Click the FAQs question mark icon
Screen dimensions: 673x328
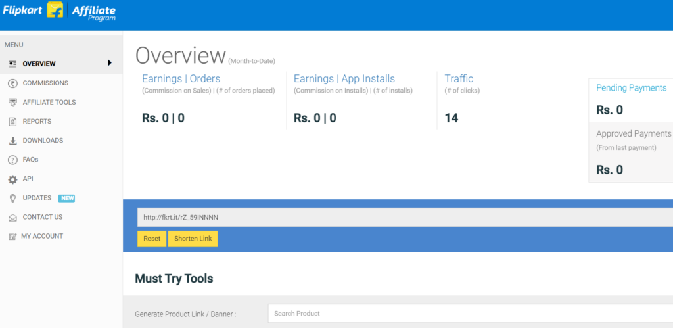tap(13, 160)
